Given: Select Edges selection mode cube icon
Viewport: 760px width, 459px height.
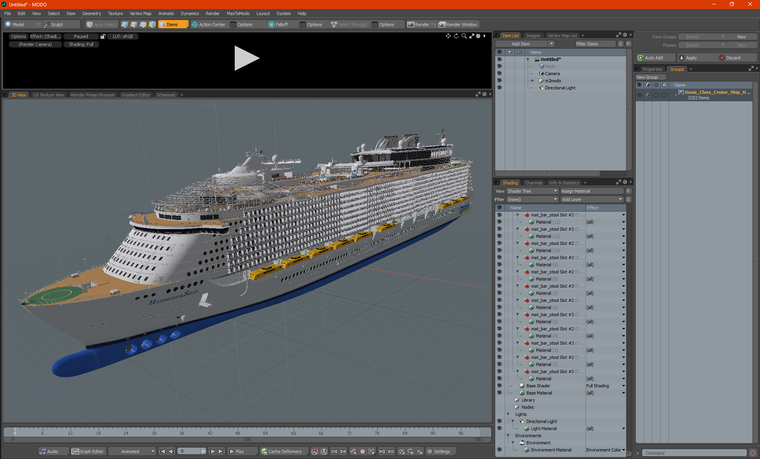Looking at the screenshot, I should tap(134, 25).
